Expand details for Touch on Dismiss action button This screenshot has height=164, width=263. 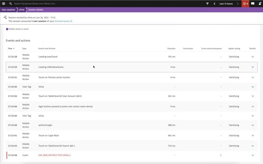click(252, 78)
